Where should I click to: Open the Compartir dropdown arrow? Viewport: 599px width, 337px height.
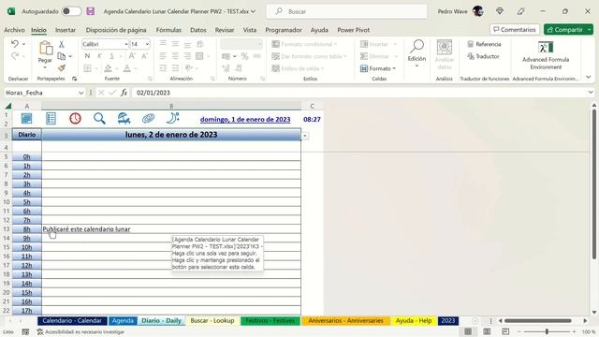click(590, 29)
